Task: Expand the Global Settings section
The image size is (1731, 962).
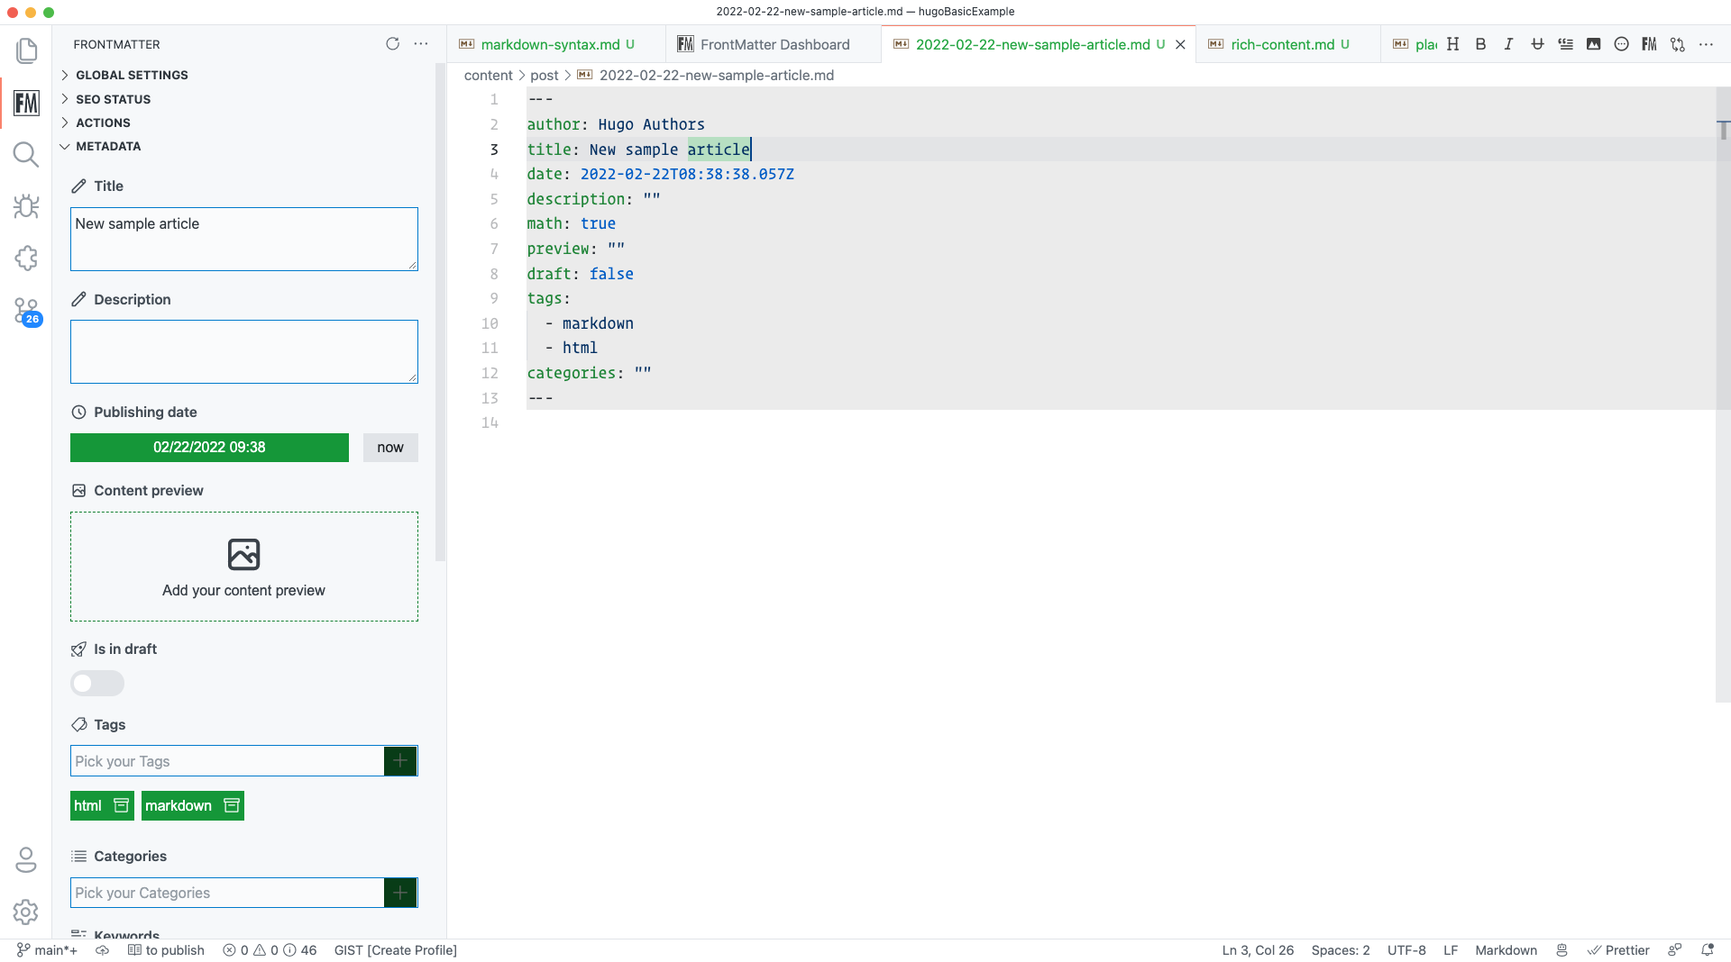Action: pyautogui.click(x=132, y=75)
